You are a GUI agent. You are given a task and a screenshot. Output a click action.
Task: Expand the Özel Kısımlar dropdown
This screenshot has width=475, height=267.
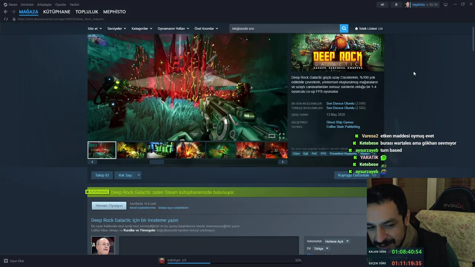coord(206,29)
